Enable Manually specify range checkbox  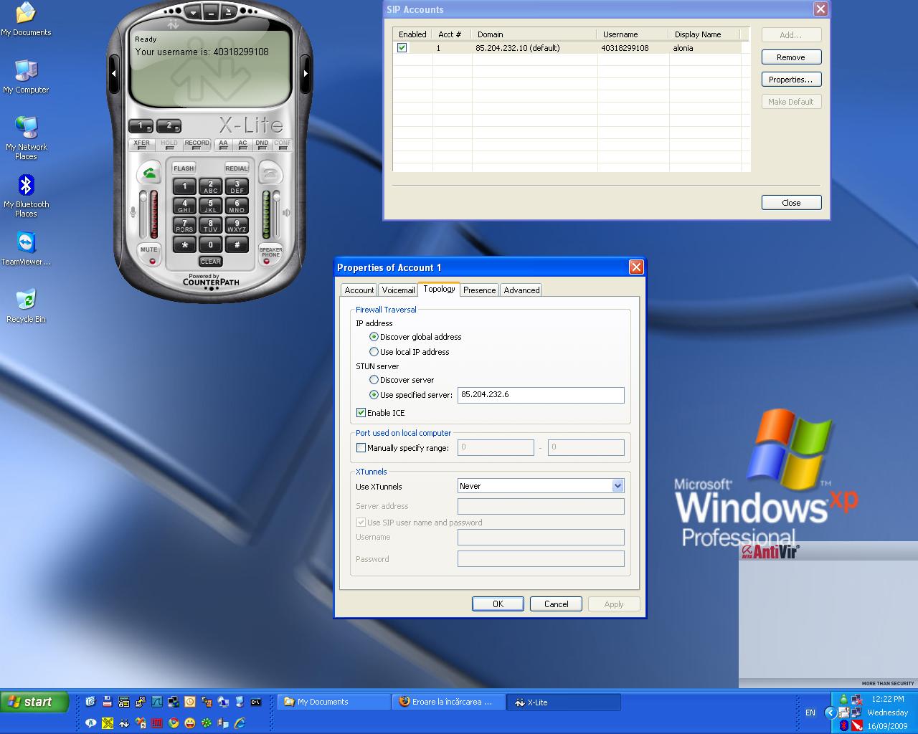(361, 448)
